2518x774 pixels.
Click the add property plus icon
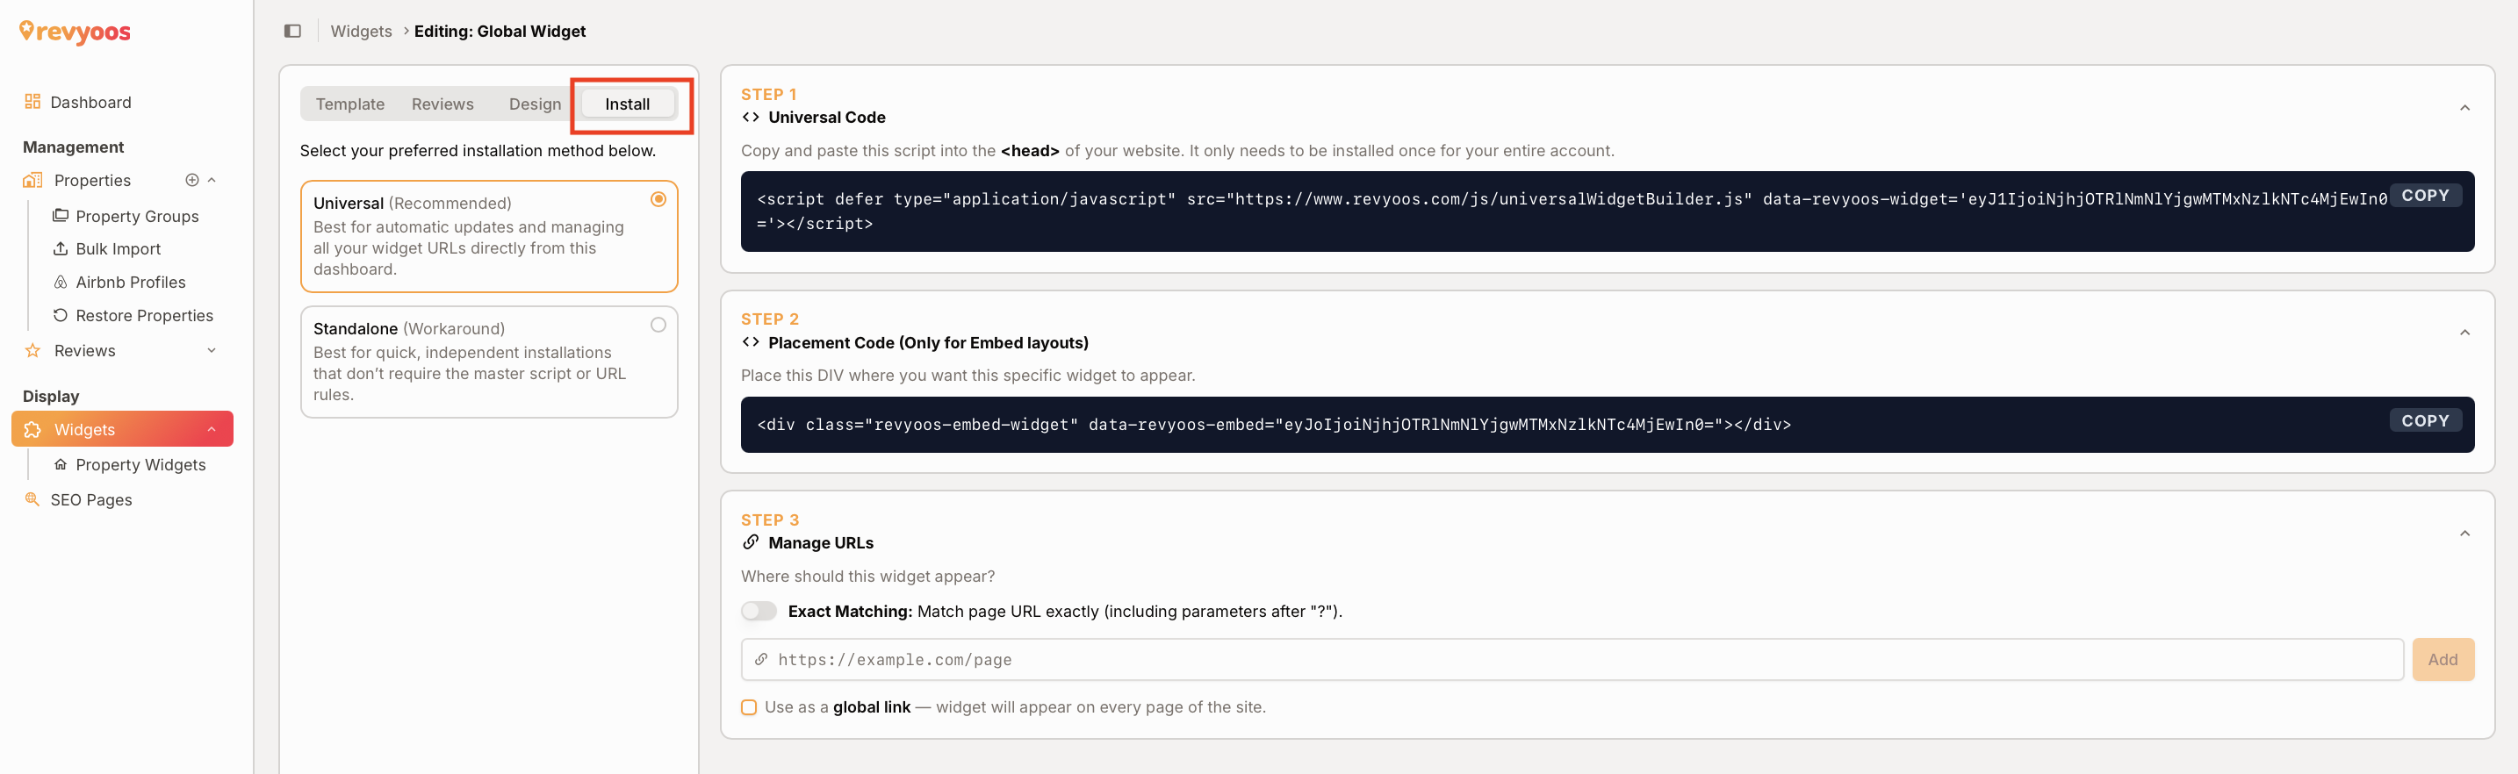pos(191,180)
